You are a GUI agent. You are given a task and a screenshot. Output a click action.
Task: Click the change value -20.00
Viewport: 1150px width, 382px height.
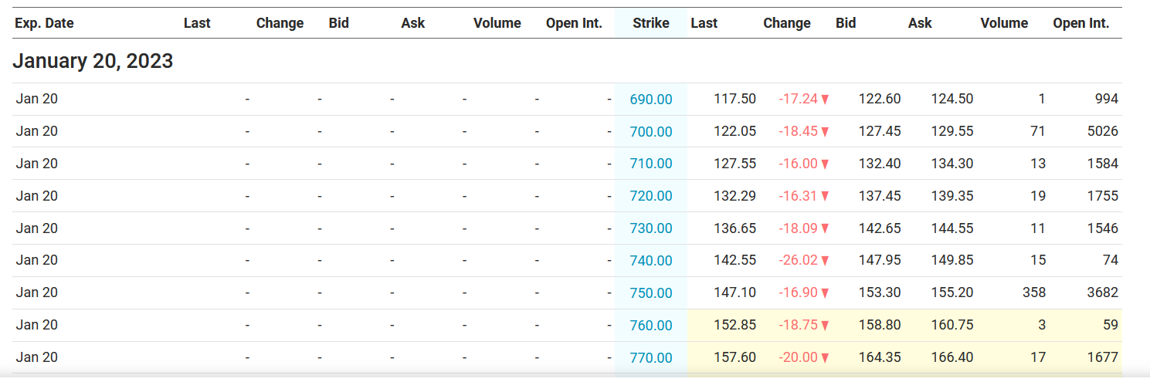[x=798, y=357]
